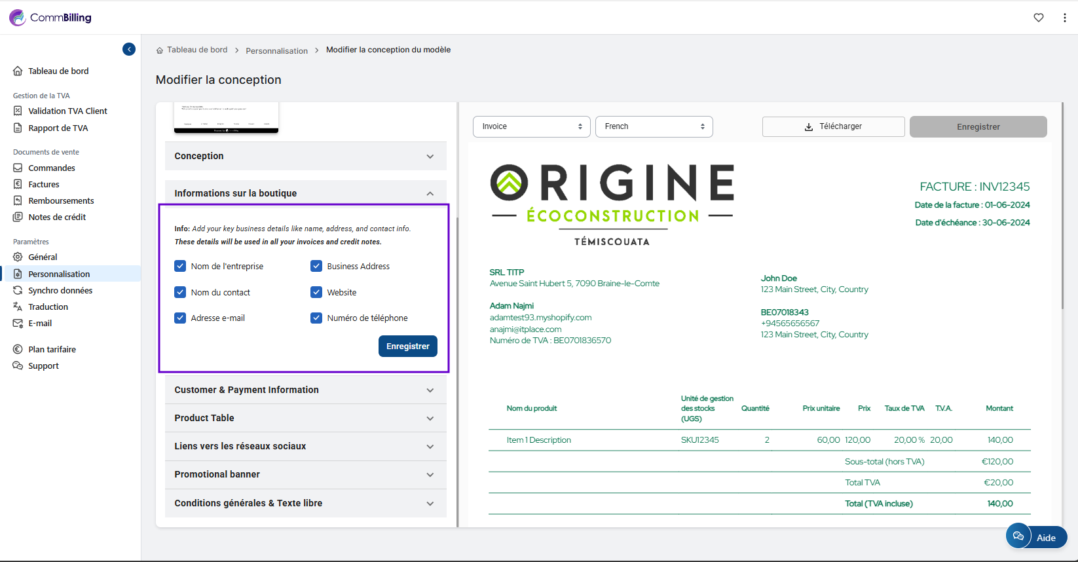Viewport: 1078px width, 562px height.
Task: Uncheck the Nom de l'entreprise checkbox
Action: pos(180,266)
